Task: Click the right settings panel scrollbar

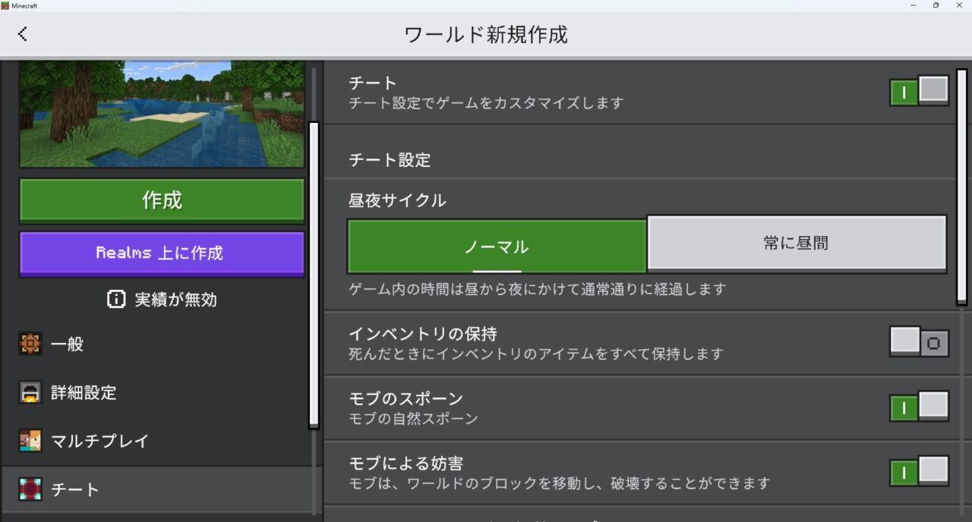Action: (961, 186)
